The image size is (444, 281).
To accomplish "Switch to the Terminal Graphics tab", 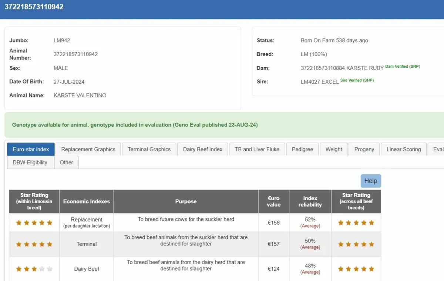I will [149, 149].
